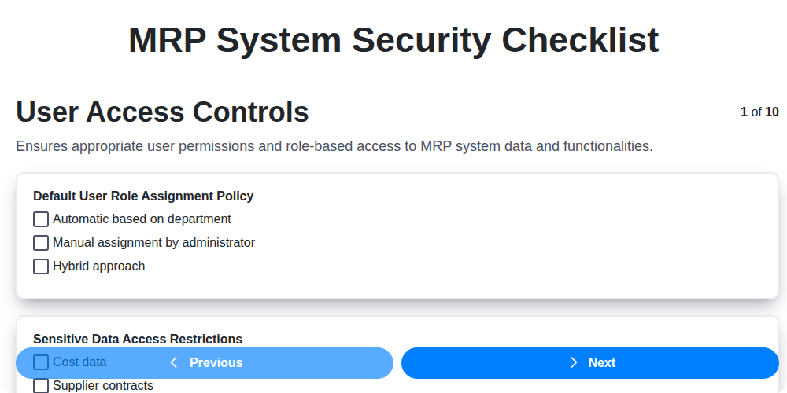The width and height of the screenshot is (787, 393).
Task: Click the right chevron icon on Next
Action: [x=574, y=362]
